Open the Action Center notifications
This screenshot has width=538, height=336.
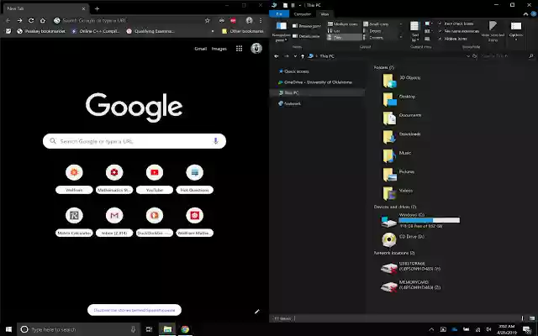(x=527, y=329)
